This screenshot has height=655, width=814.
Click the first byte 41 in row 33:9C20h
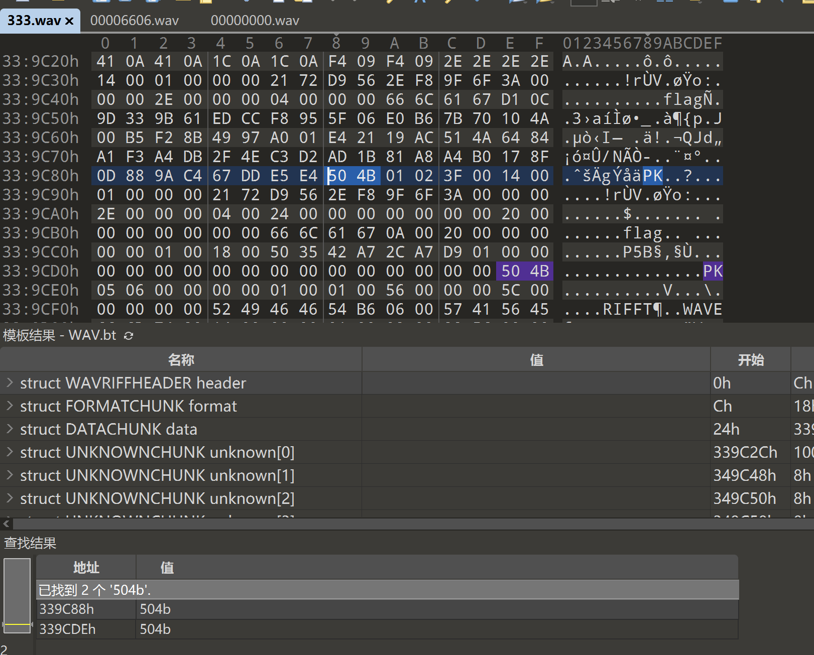pyautogui.click(x=105, y=61)
